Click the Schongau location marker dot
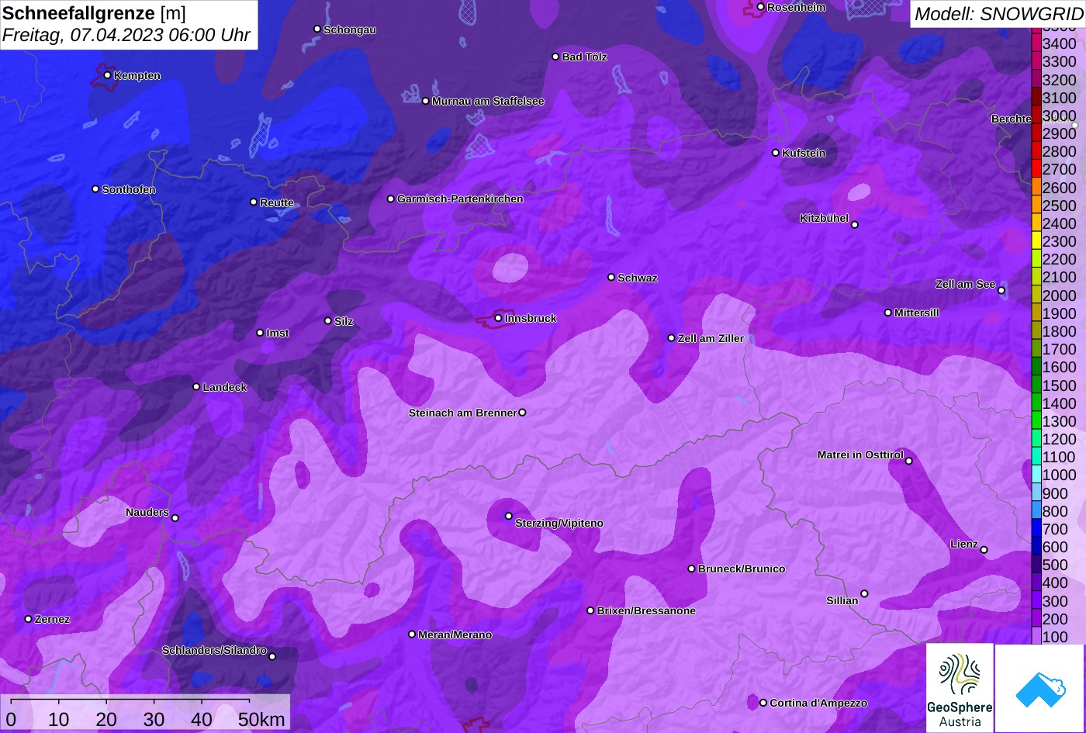The image size is (1086, 733). (x=316, y=29)
